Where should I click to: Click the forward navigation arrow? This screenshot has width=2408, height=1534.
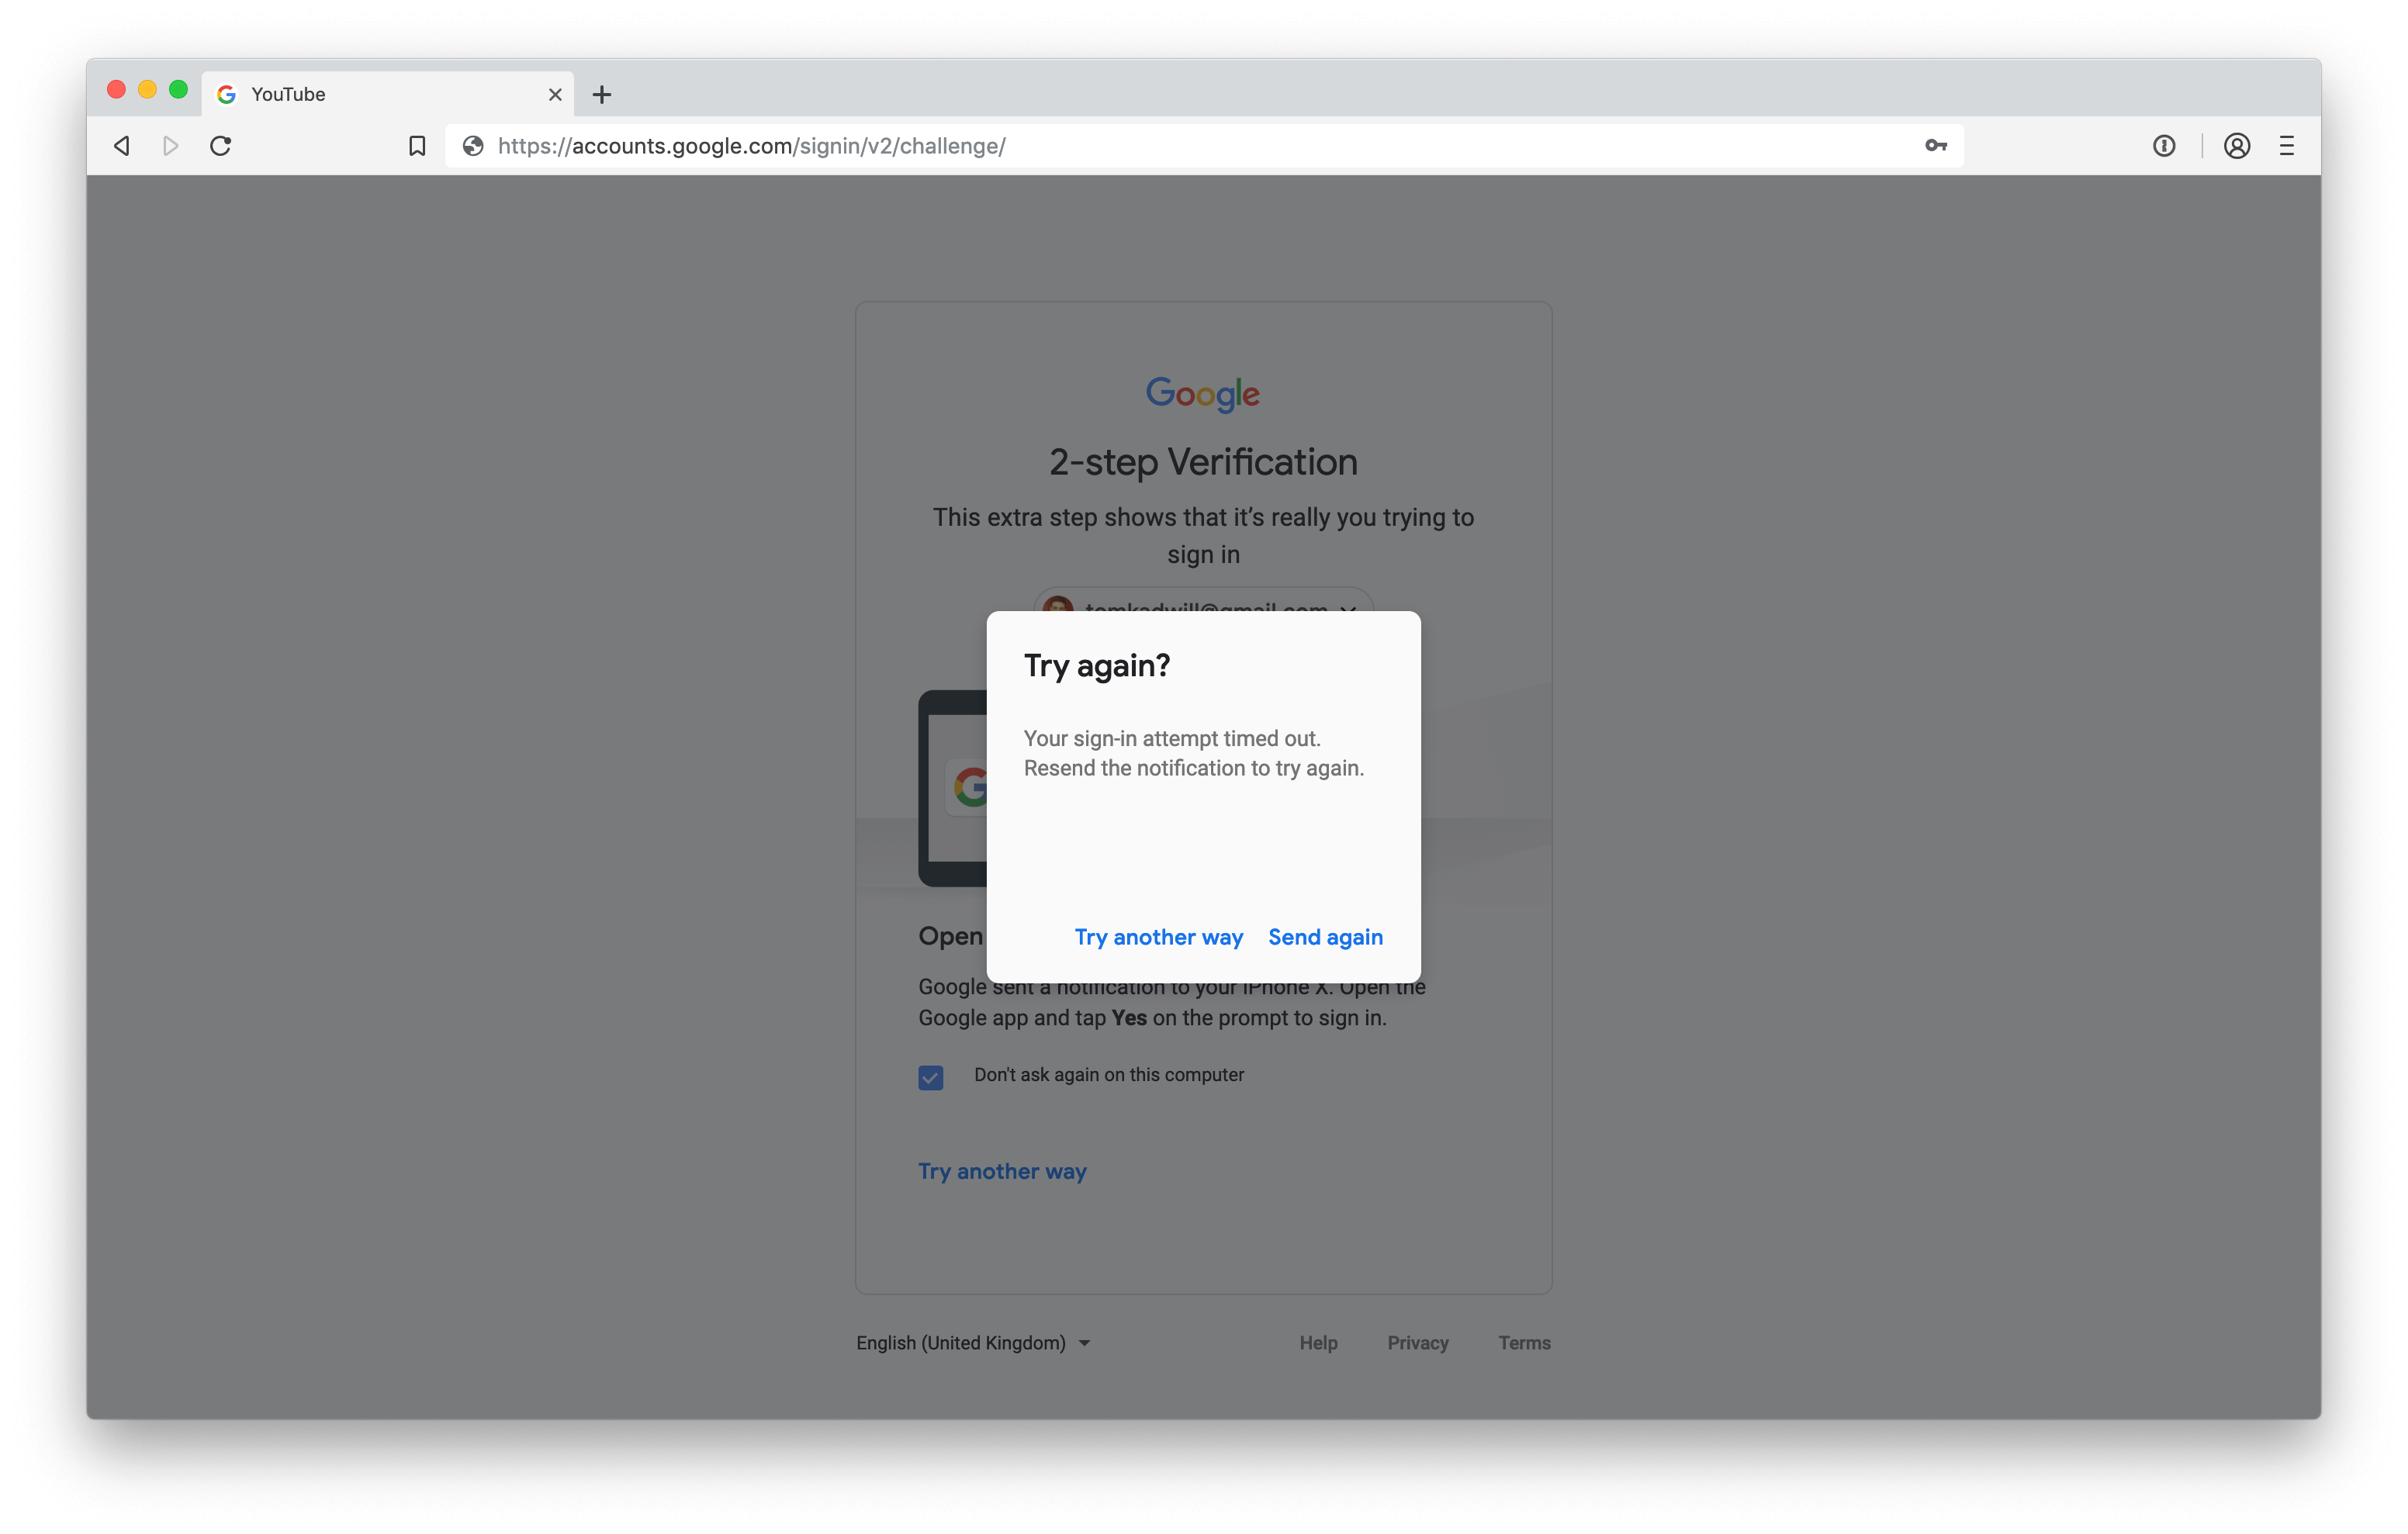point(170,145)
